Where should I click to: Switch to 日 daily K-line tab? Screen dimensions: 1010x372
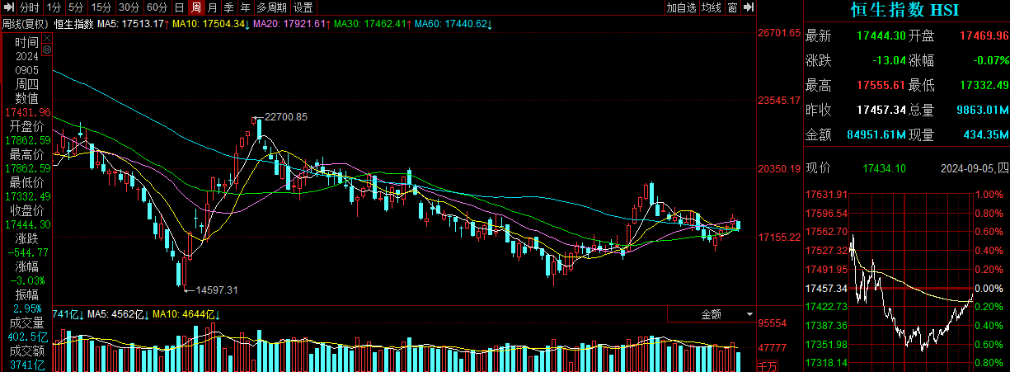179,7
